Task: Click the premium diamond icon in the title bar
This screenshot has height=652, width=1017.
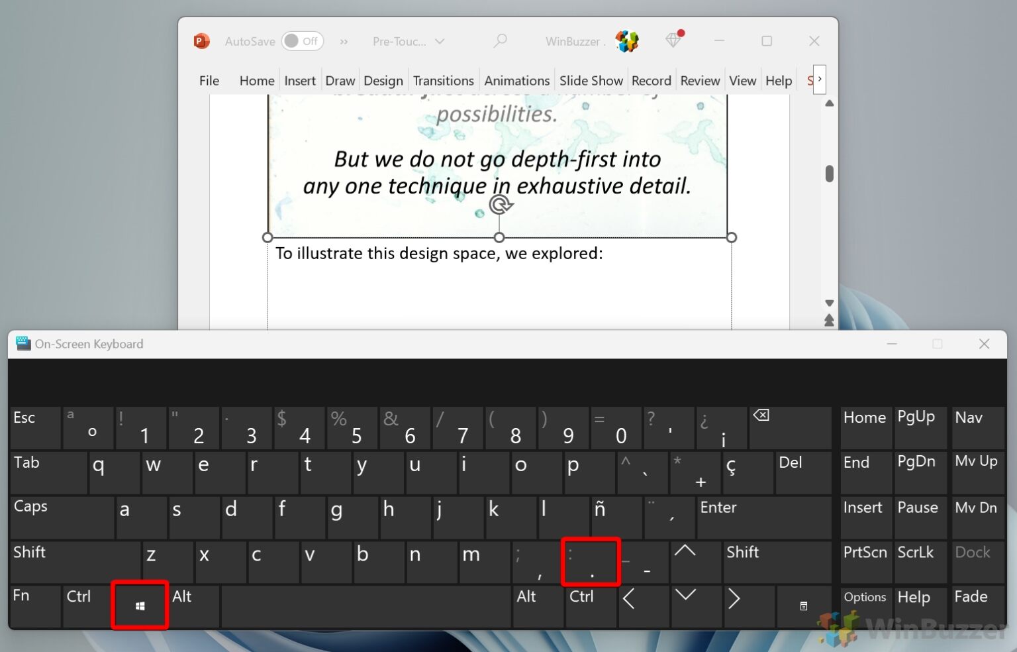Action: point(673,40)
